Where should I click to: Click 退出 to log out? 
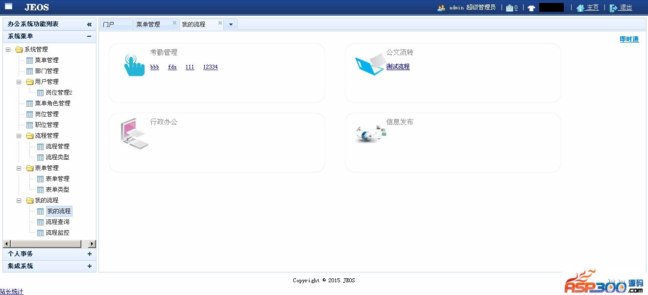click(x=626, y=8)
